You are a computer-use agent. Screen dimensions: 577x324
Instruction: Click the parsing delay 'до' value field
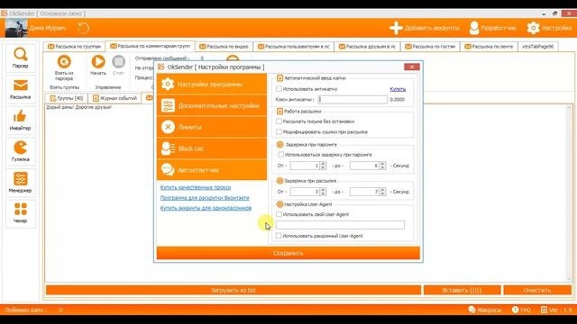[x=364, y=166]
